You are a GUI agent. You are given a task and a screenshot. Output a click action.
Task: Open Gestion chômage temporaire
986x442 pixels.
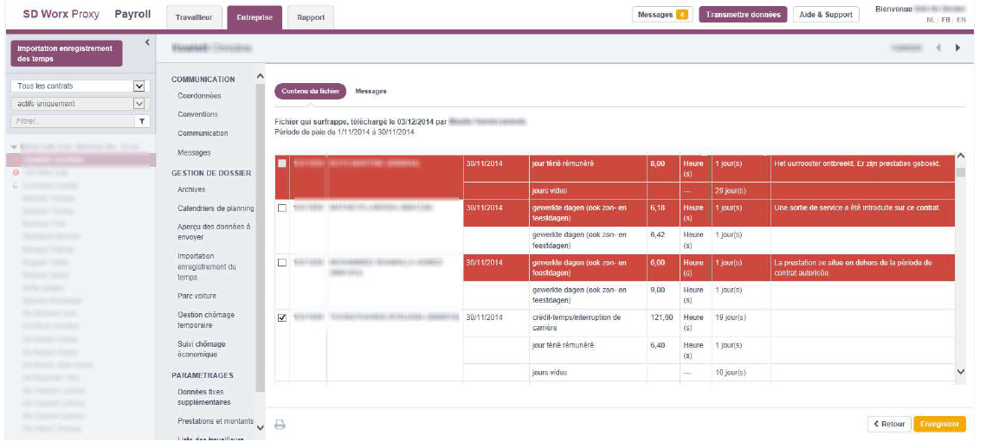tap(206, 320)
